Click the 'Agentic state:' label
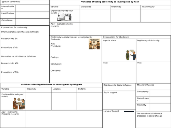Viewport: 171px width, 128px height. [x=110, y=41]
